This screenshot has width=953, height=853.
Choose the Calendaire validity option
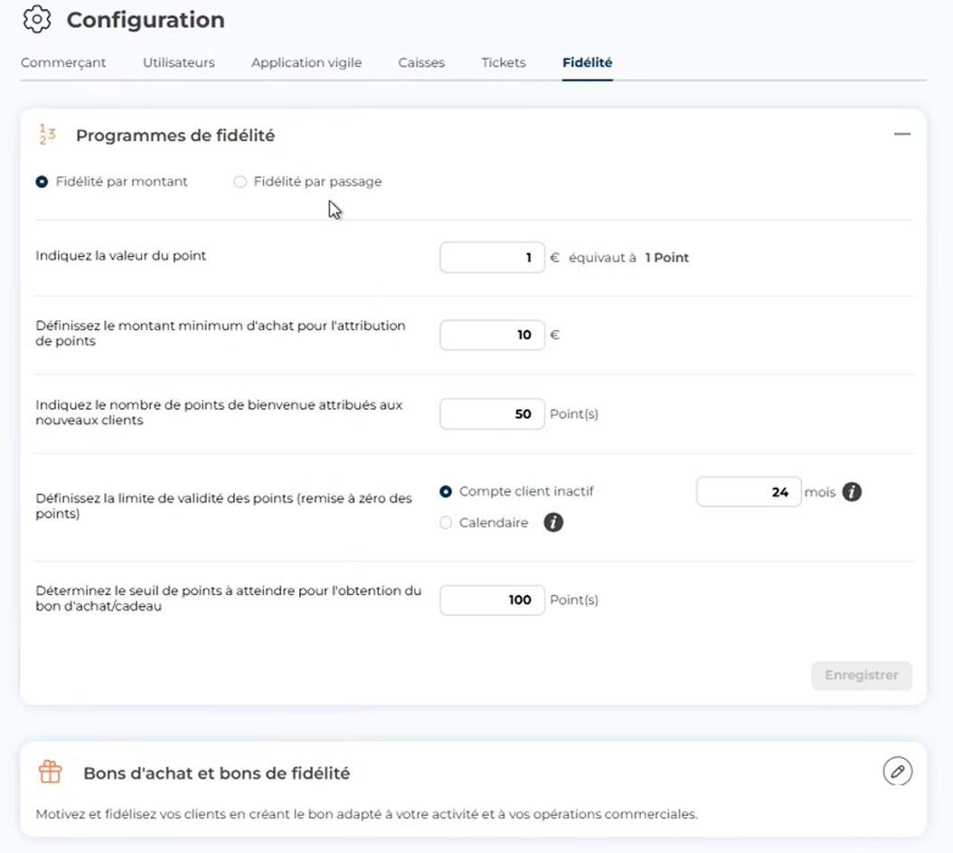point(446,523)
